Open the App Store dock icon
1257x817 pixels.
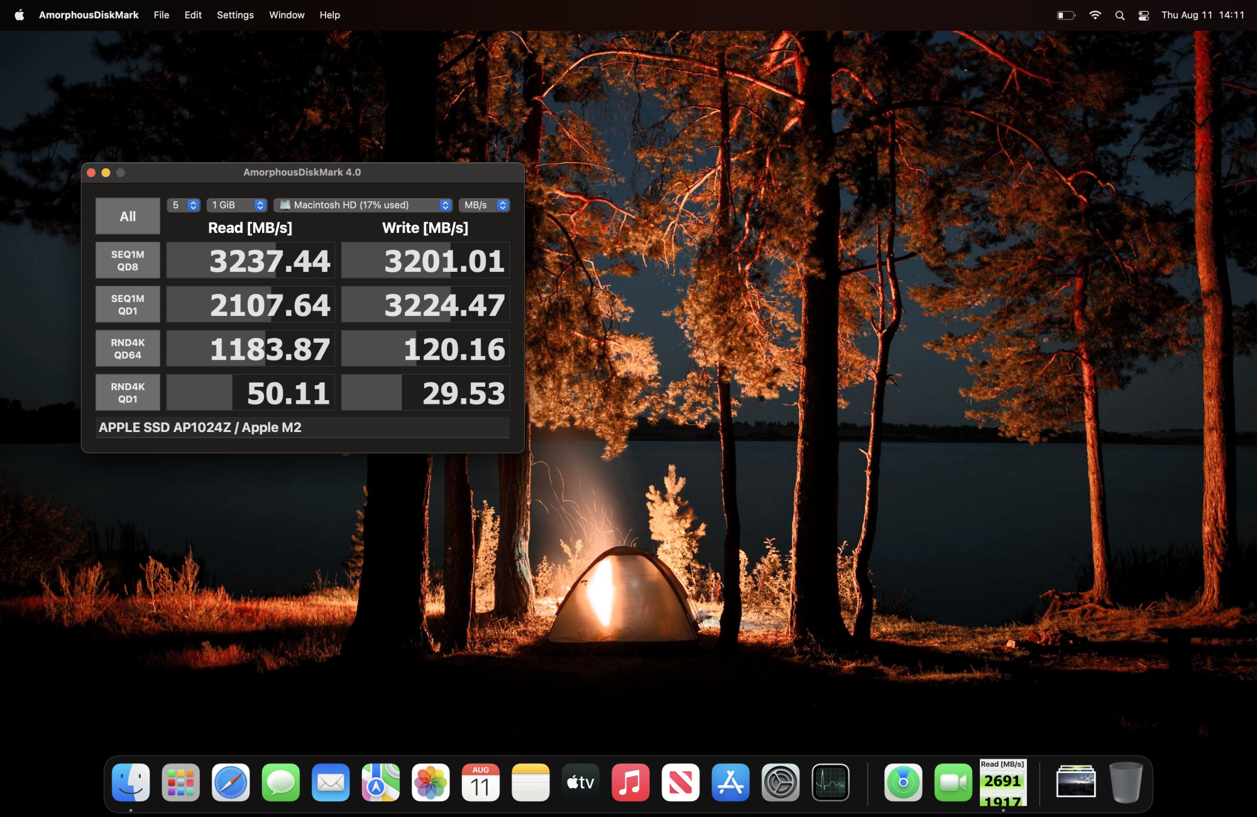click(730, 782)
